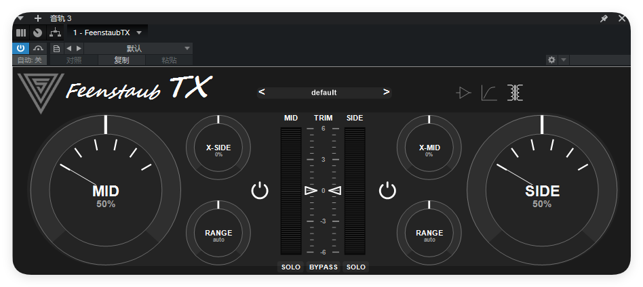Click the RANGE knob under X-SIDE

[218, 233]
